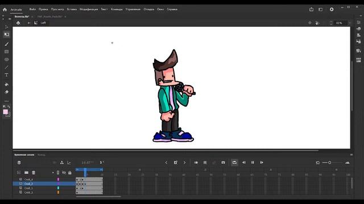Click the scene icon in edit bar
Viewport: 364px width, 204px height.
point(18,23)
